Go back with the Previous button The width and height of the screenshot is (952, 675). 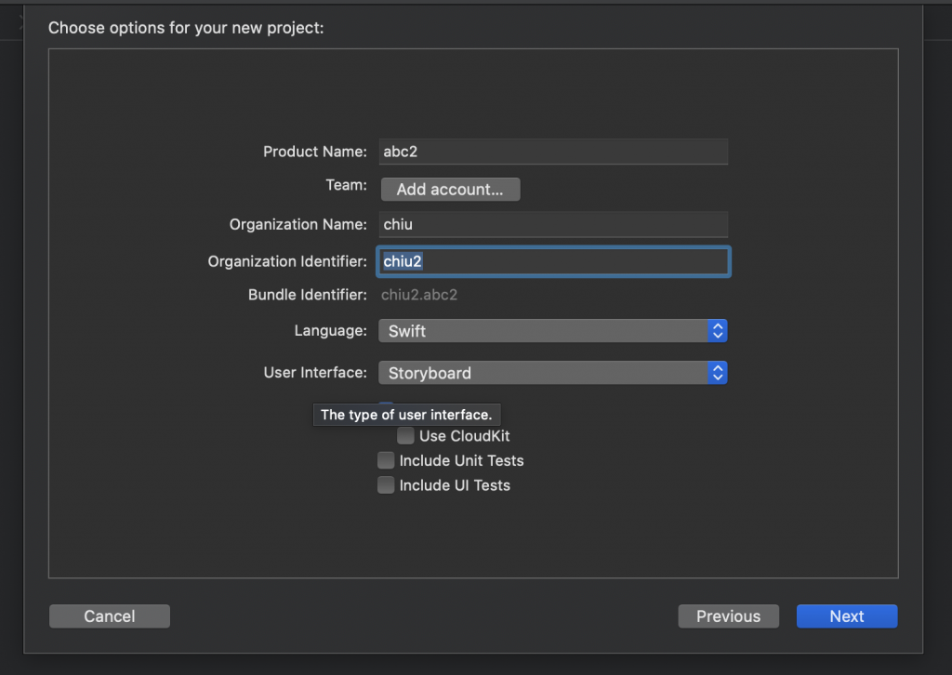tap(729, 616)
